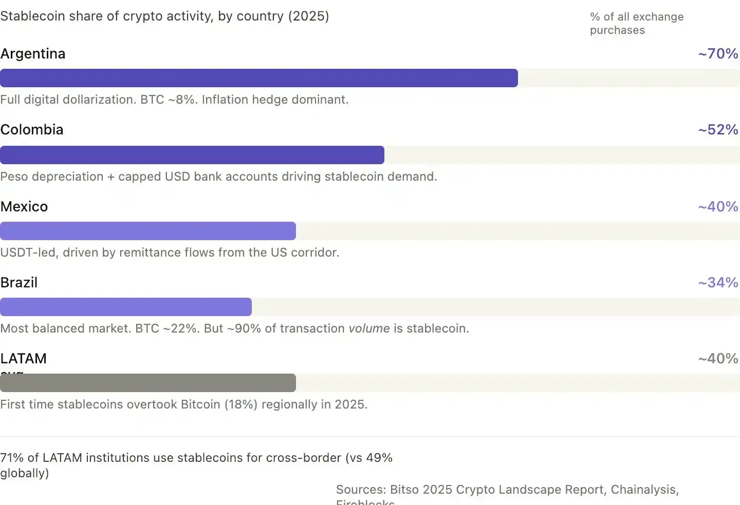Click the LATAM row label
Viewport: 740px width, 505px height.
coord(24,359)
